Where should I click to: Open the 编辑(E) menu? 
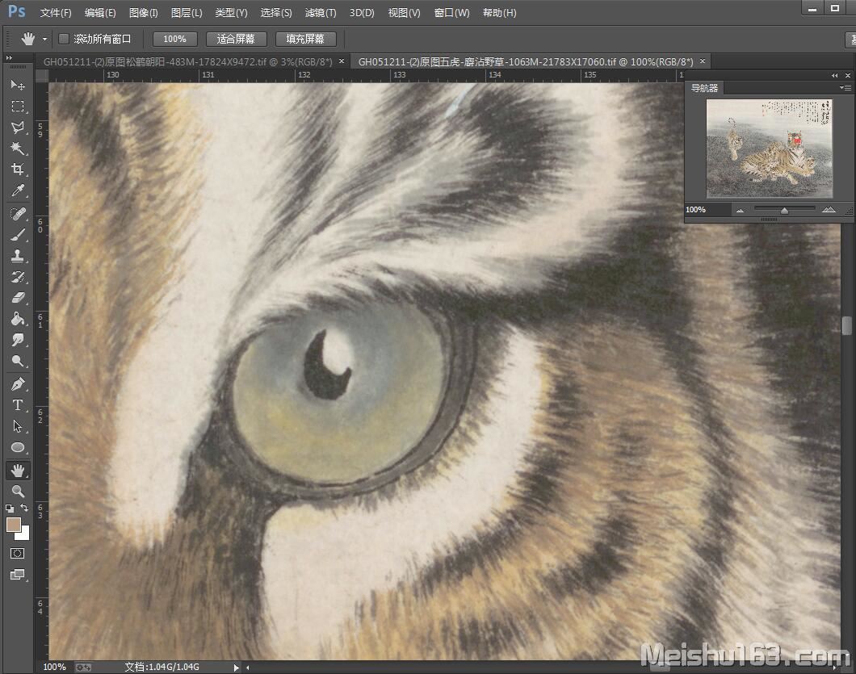[100, 13]
